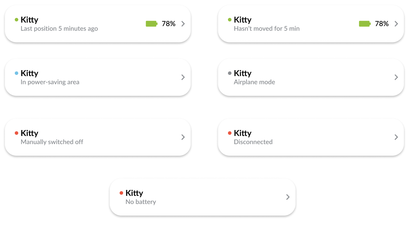This screenshot has width=410, height=231.
Task: Click red status dot on Manually switched off card
Action: click(x=16, y=133)
